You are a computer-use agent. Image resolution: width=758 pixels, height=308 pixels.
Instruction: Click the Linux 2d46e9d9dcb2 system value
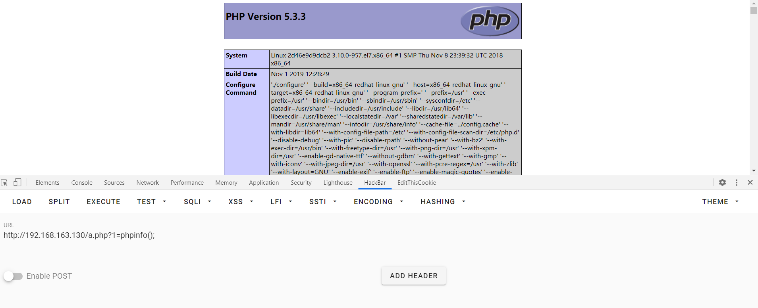pyautogui.click(x=387, y=59)
